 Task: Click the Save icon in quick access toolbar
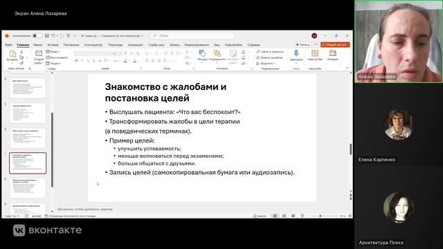[47, 35]
